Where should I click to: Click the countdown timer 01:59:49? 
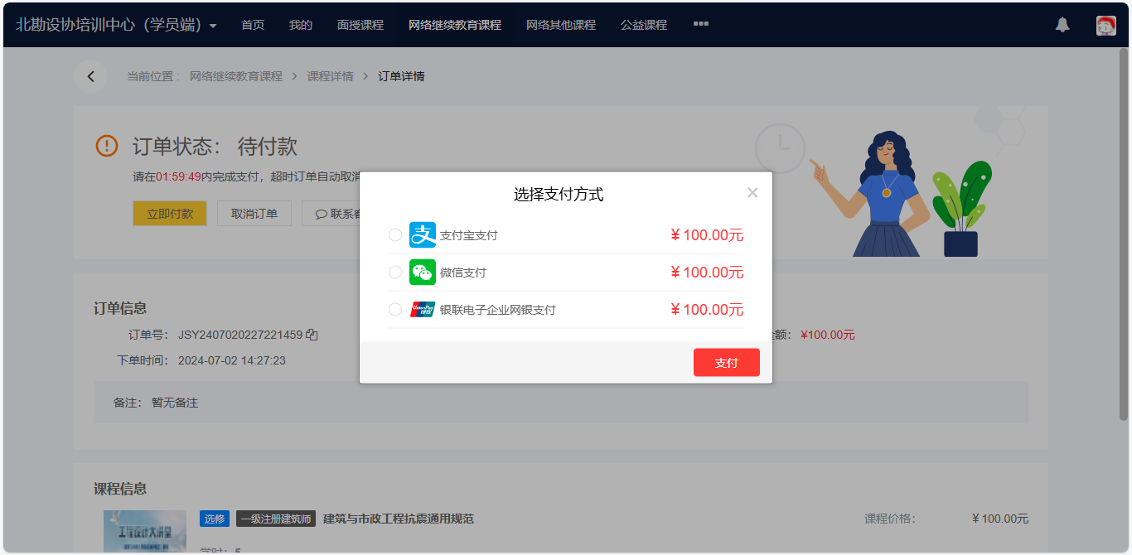(x=178, y=176)
